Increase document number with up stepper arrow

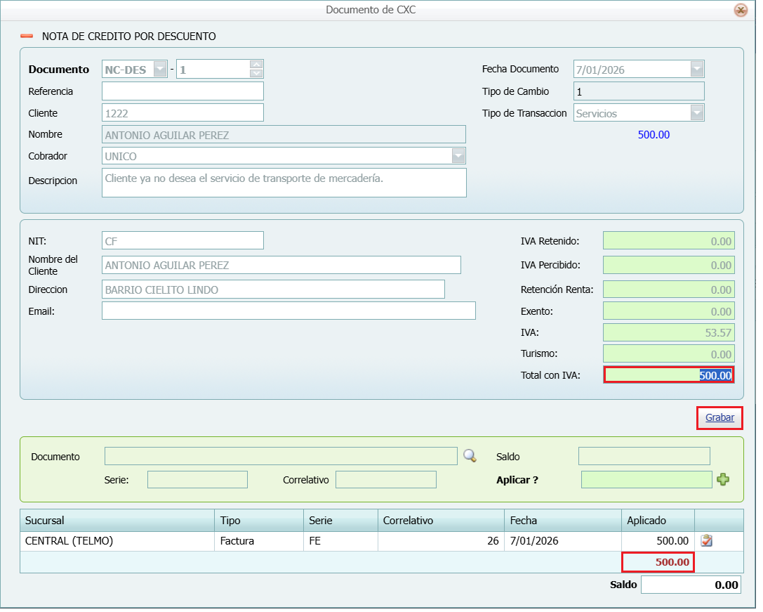(x=256, y=65)
